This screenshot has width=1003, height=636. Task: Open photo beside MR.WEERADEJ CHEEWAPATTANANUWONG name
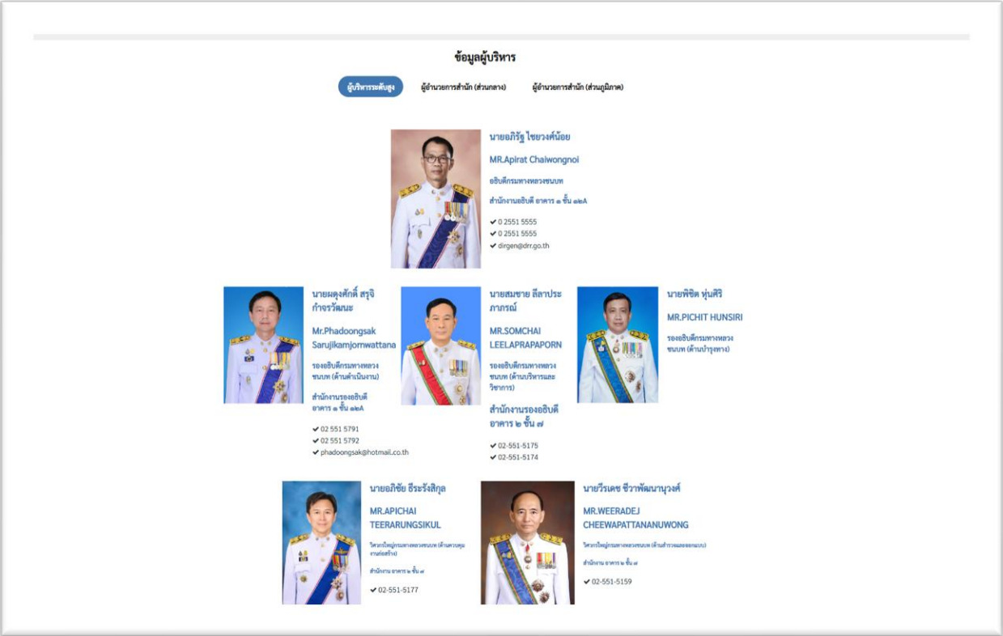pyautogui.click(x=527, y=543)
